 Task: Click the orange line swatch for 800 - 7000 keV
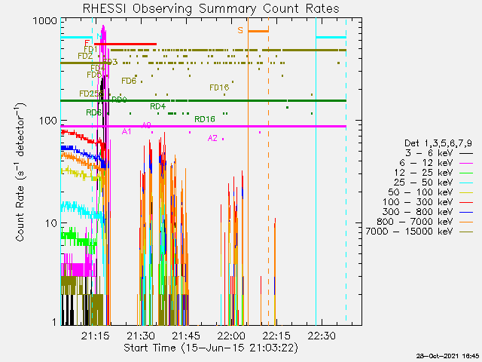tap(466, 222)
